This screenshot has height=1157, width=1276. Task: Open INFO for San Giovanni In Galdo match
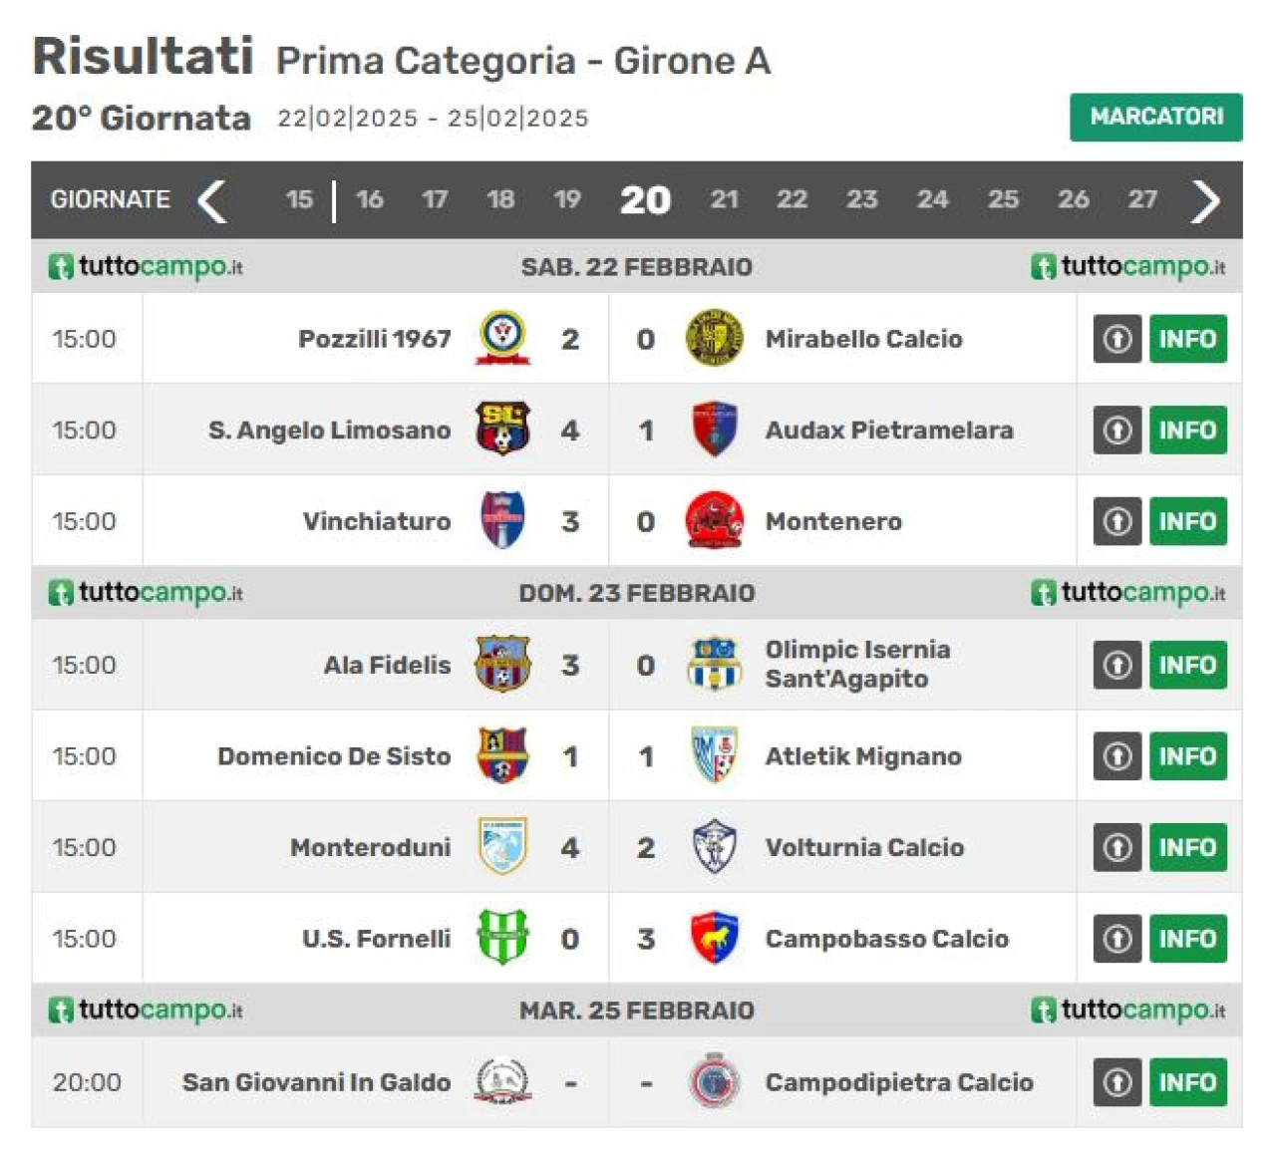[x=1187, y=1082]
